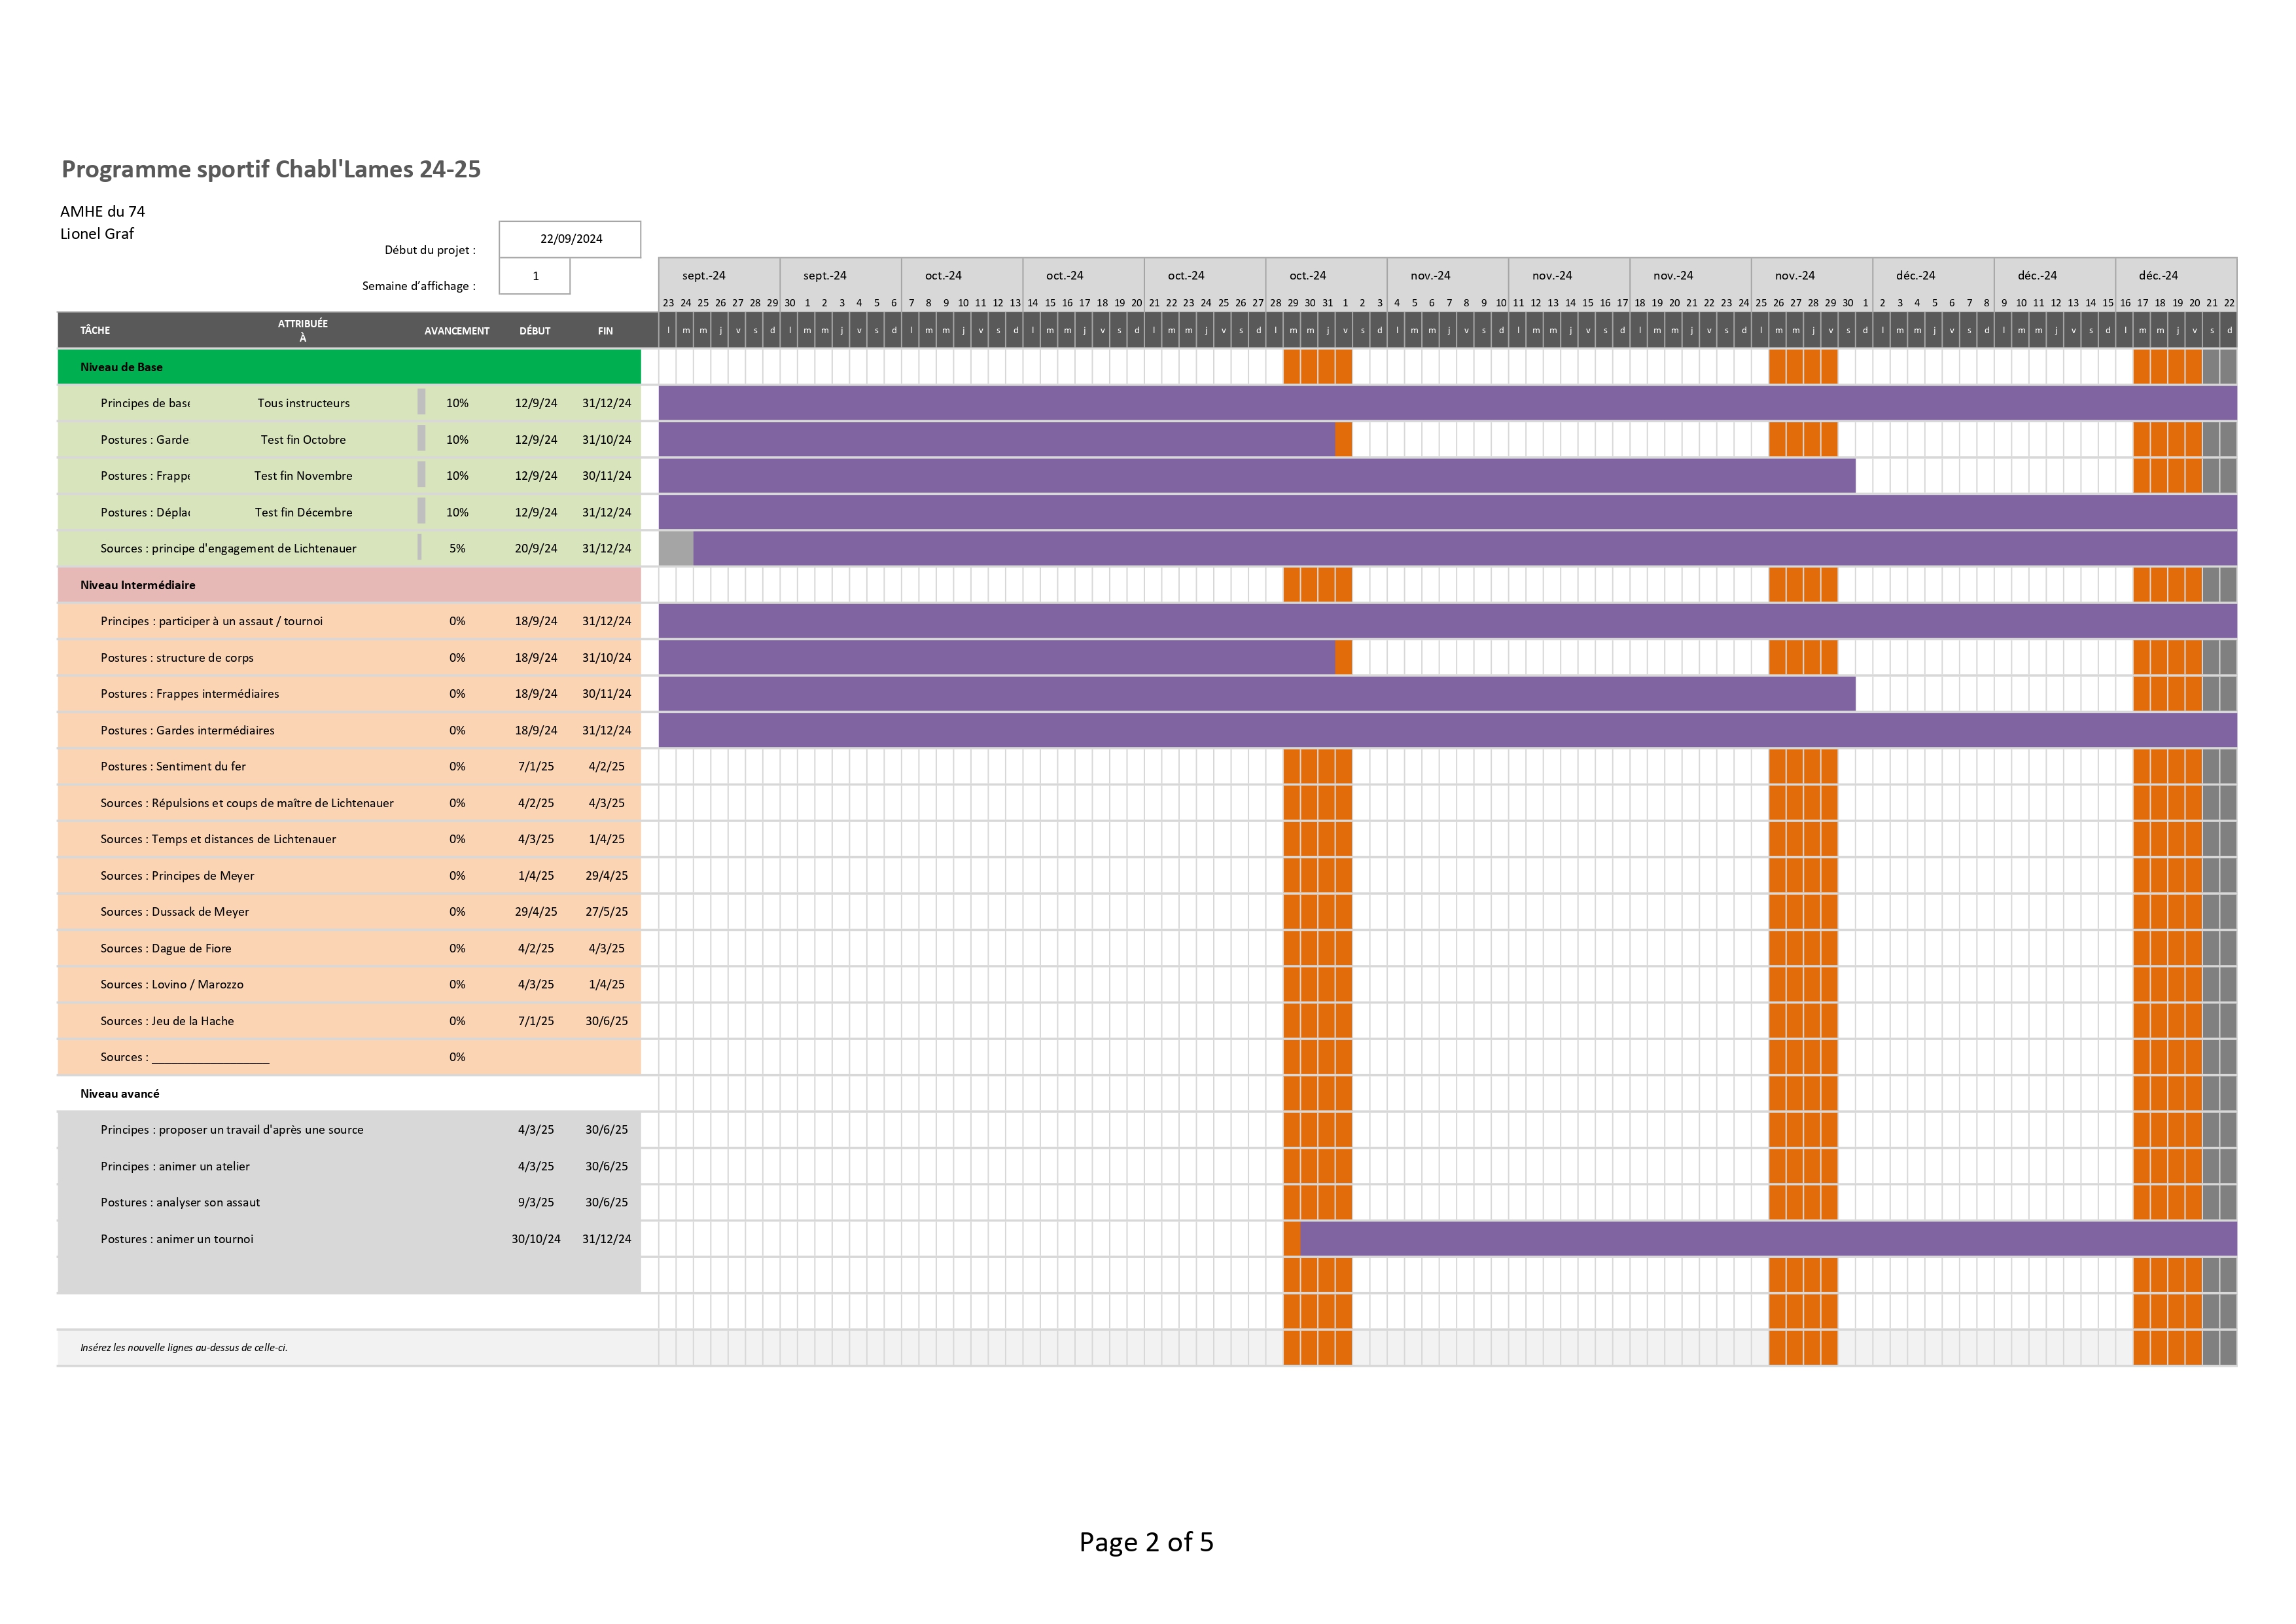Select Sources : Répulsions et coups de maître
The image size is (2296, 1624).
coord(247,804)
